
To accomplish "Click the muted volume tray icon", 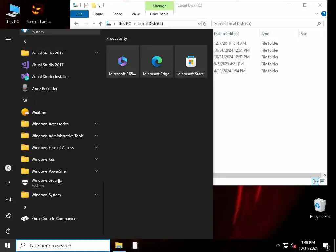I will pos(293,245).
